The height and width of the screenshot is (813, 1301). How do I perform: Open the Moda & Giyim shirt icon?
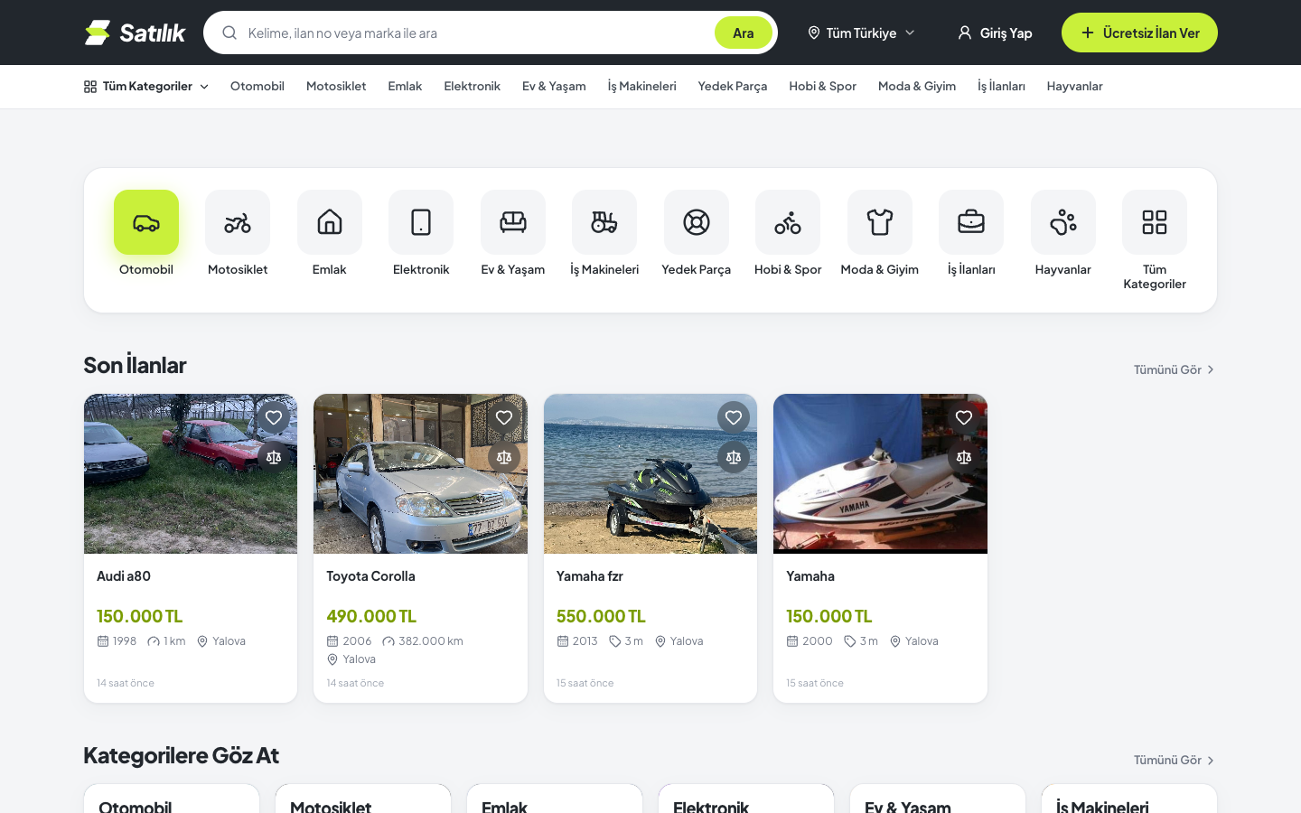pos(880,222)
